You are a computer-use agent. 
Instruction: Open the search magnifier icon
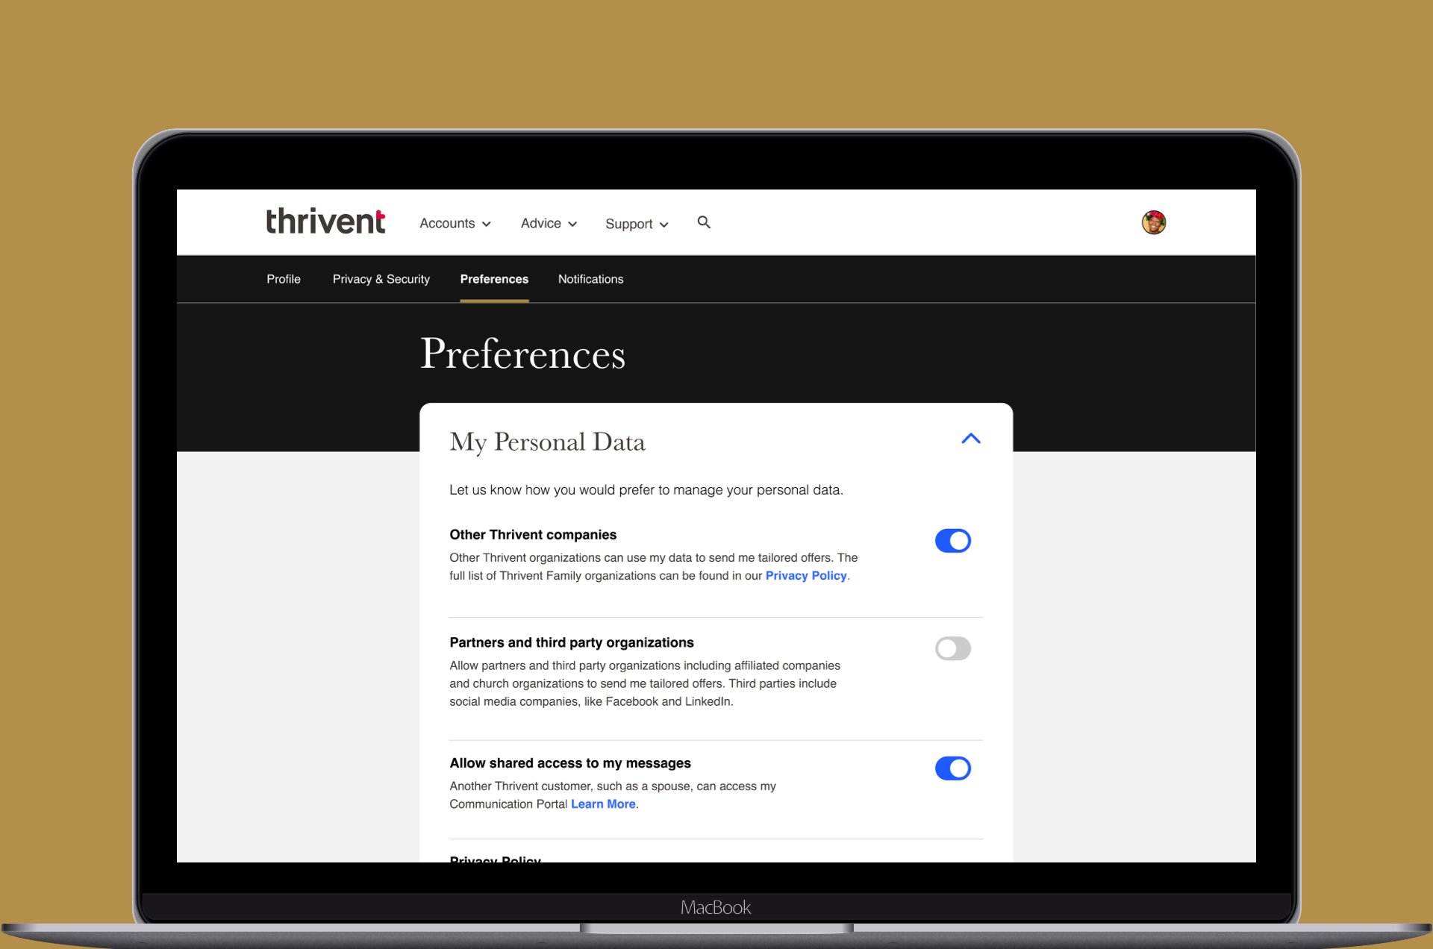pyautogui.click(x=704, y=222)
